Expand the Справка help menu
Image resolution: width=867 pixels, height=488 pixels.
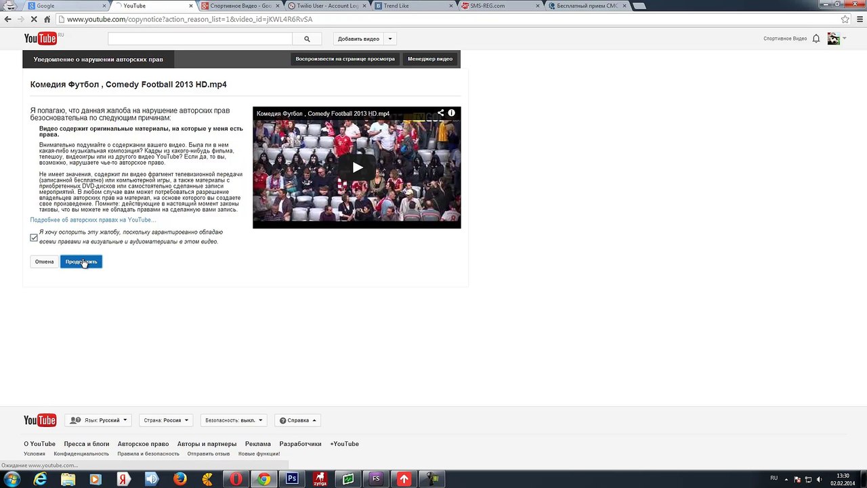[x=298, y=420]
